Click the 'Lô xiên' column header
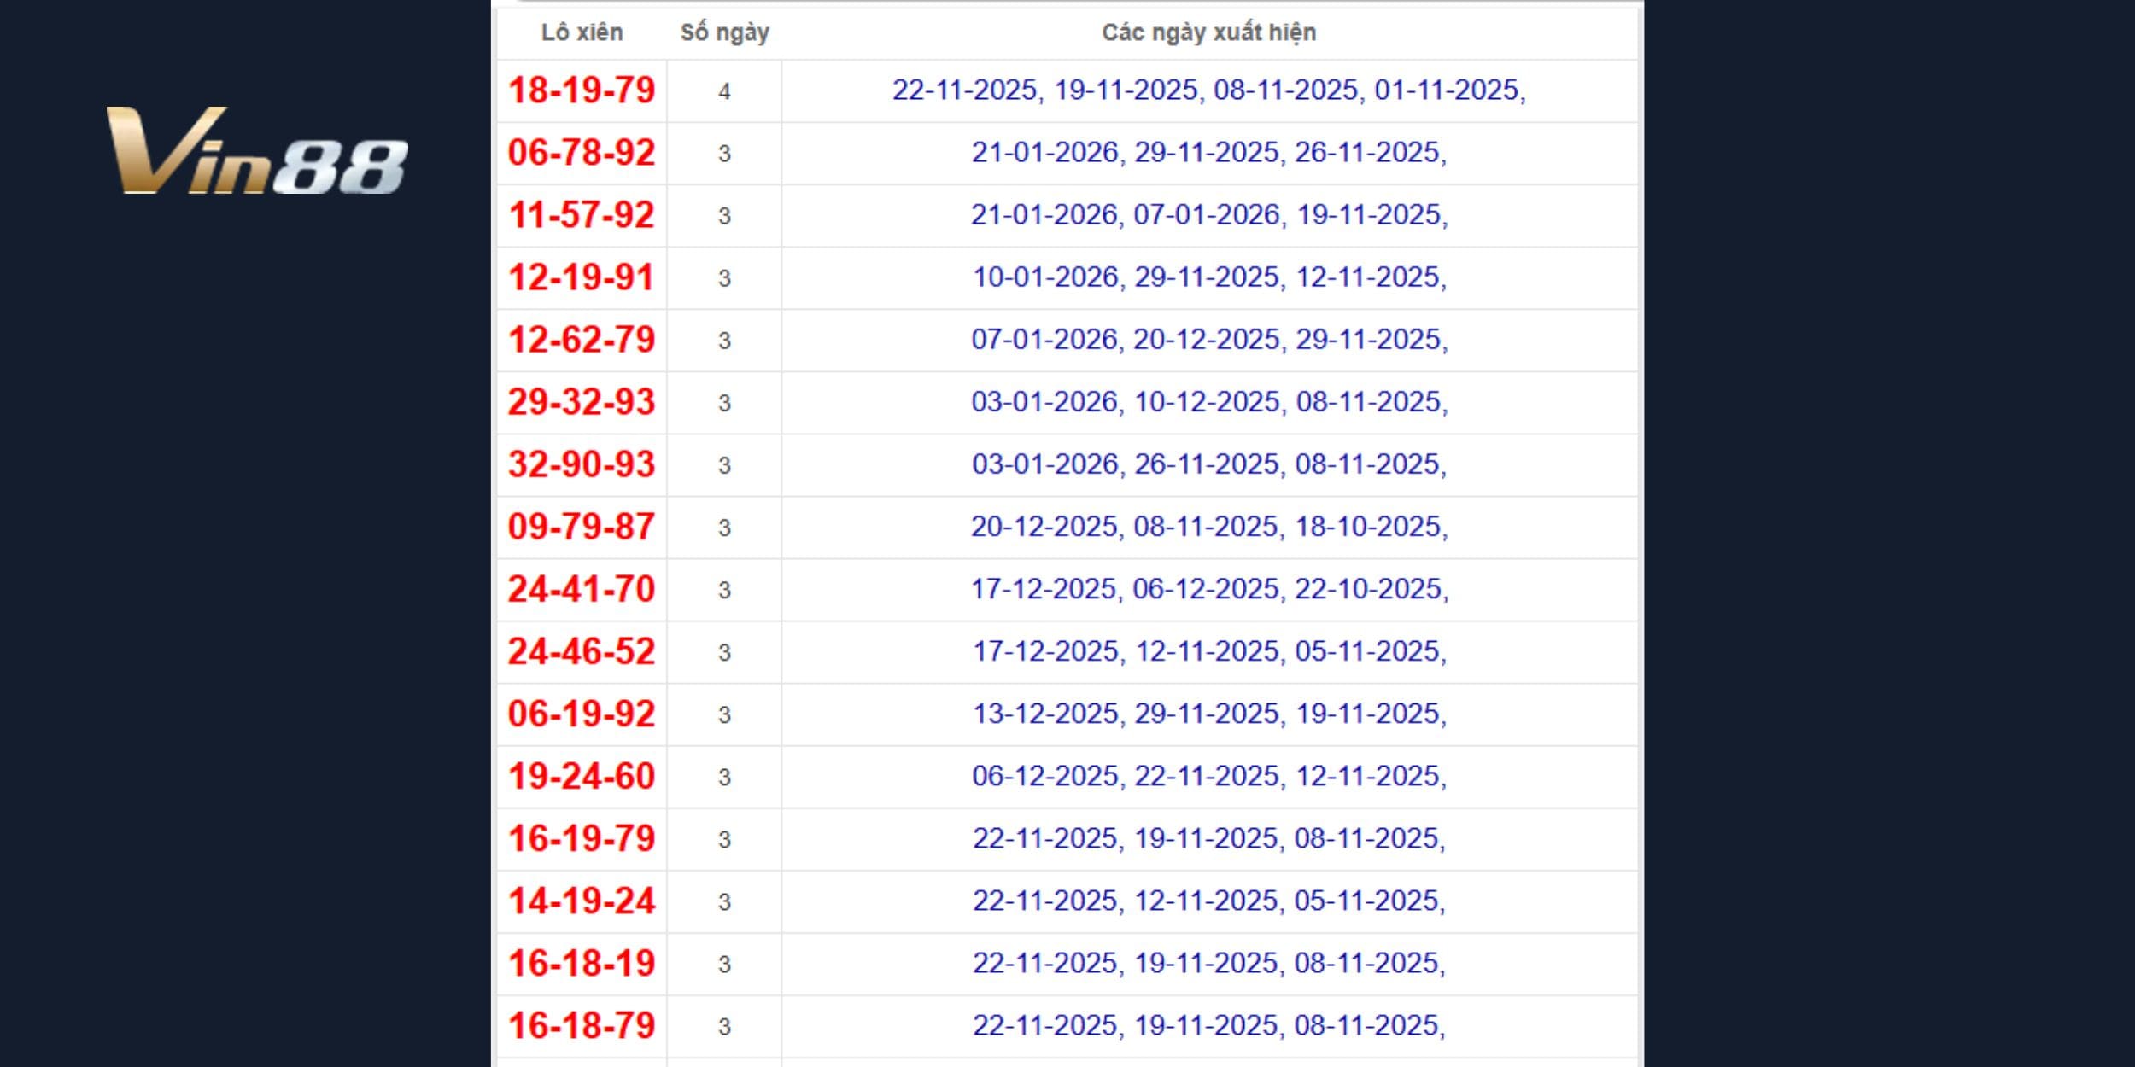2135x1067 pixels. click(x=582, y=32)
